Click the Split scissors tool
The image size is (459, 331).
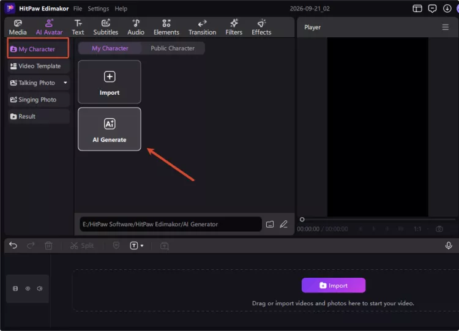82,245
